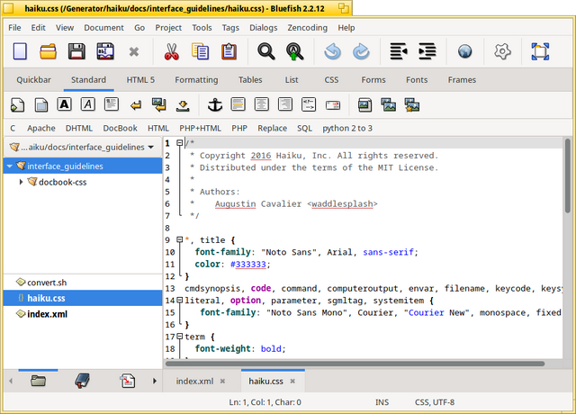Click the Apache snippet button
The width and height of the screenshot is (576, 414).
pyautogui.click(x=41, y=128)
